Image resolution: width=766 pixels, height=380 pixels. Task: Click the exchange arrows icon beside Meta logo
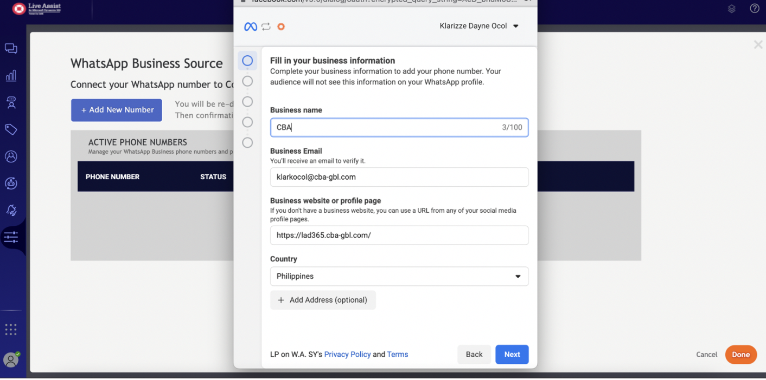[266, 27]
